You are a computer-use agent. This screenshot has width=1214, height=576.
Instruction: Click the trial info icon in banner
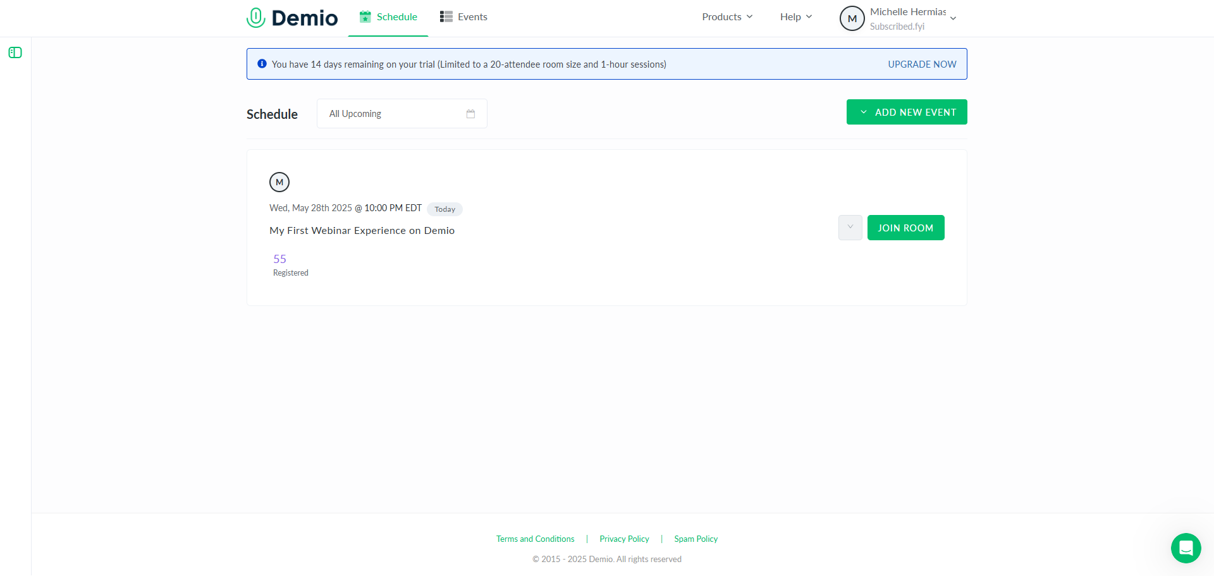(x=262, y=64)
